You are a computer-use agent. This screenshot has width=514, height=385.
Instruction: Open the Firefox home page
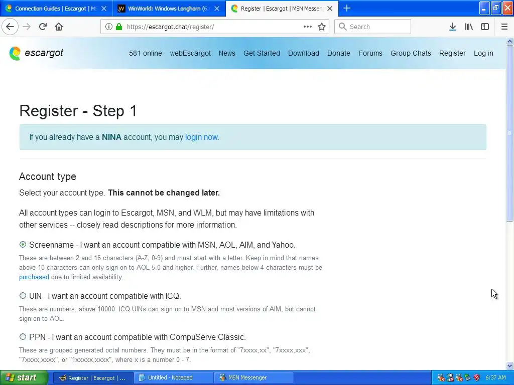pyautogui.click(x=59, y=27)
